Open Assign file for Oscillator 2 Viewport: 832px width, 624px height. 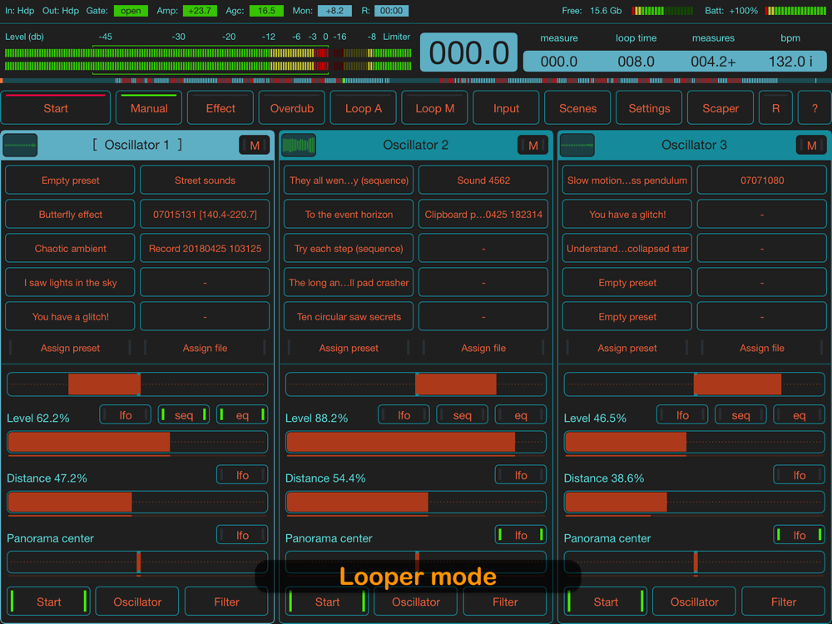[483, 348]
